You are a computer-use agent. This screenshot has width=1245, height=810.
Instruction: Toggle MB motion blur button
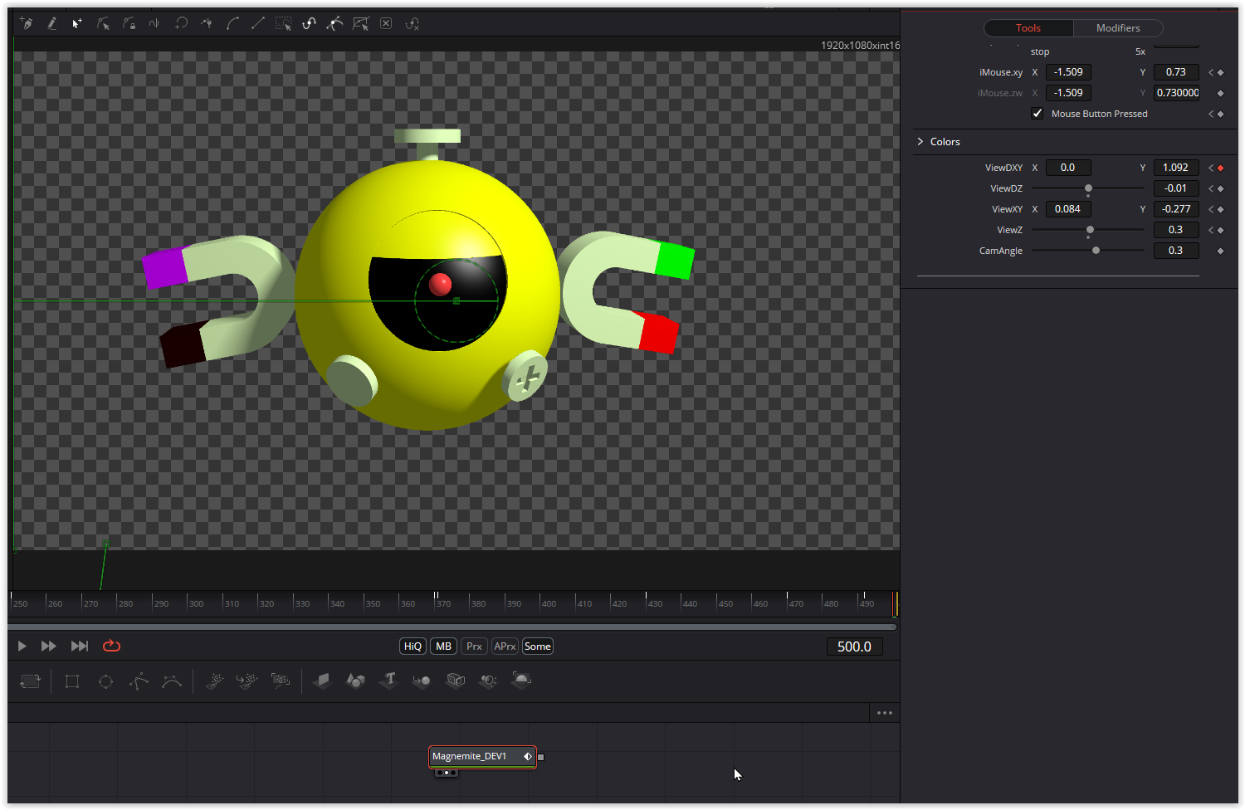443,647
